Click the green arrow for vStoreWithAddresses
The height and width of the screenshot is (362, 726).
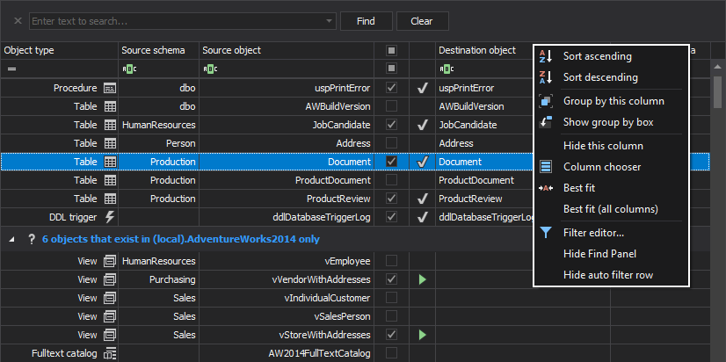(422, 335)
